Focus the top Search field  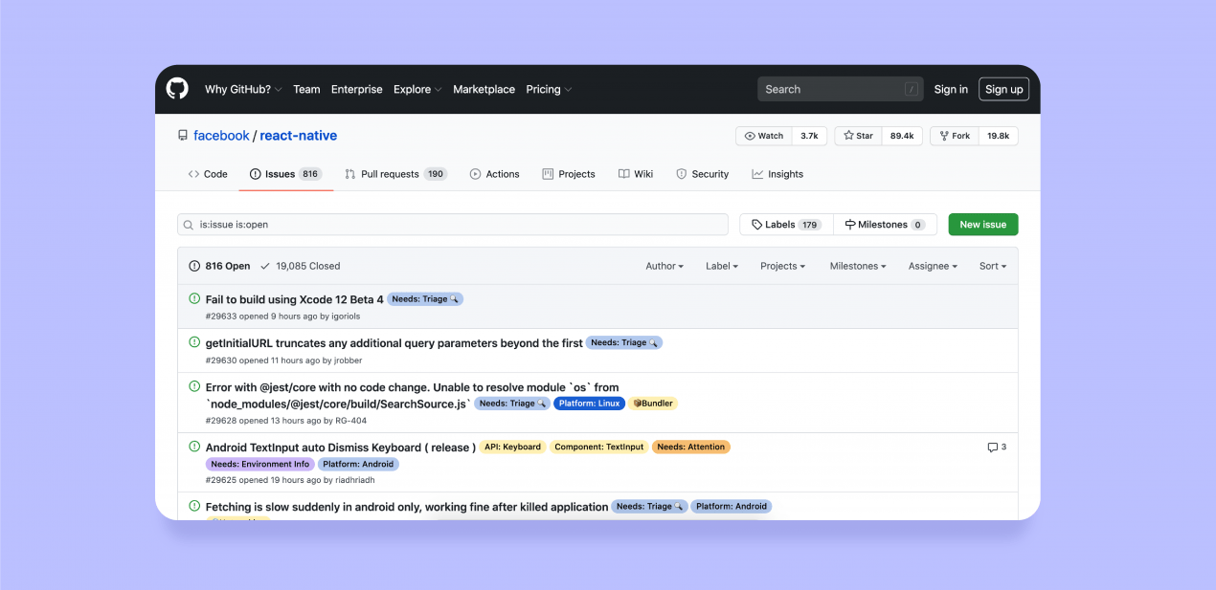click(x=841, y=89)
